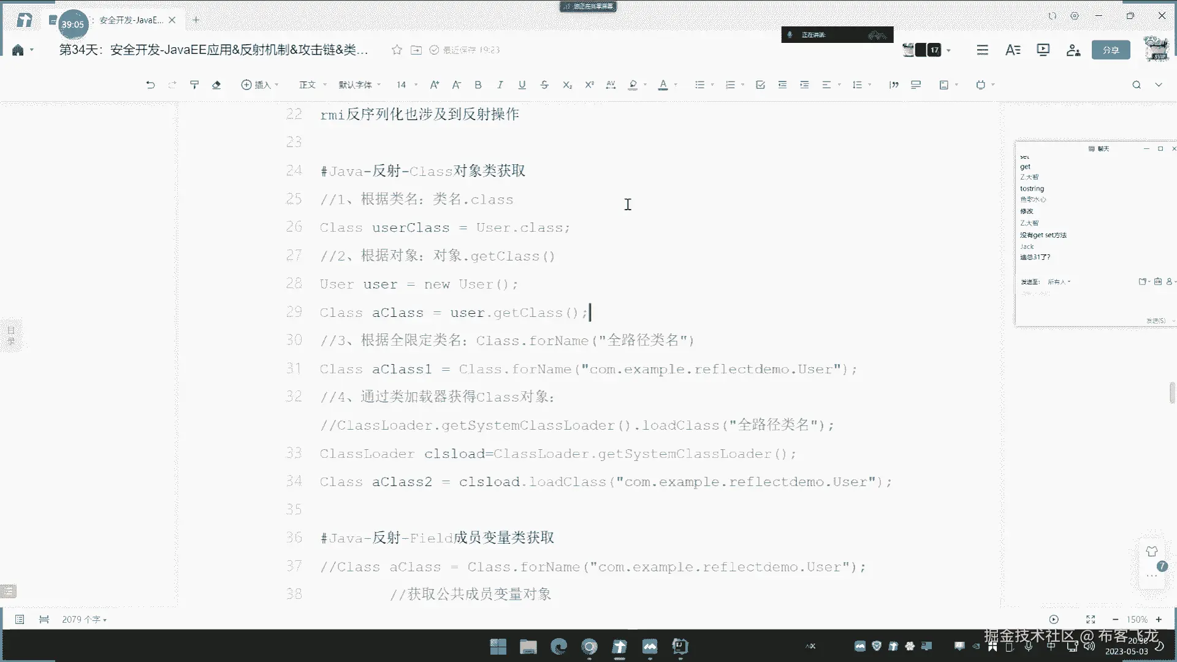Expand the 默认字体 font family dropdown
The width and height of the screenshot is (1177, 662).
click(x=359, y=85)
